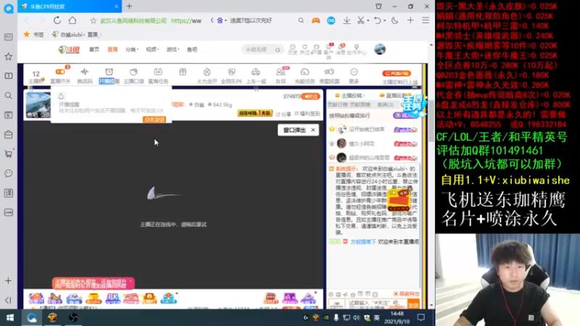Expand the 分类 category dropdown
The width and height of the screenshot is (580, 326).
click(132, 49)
